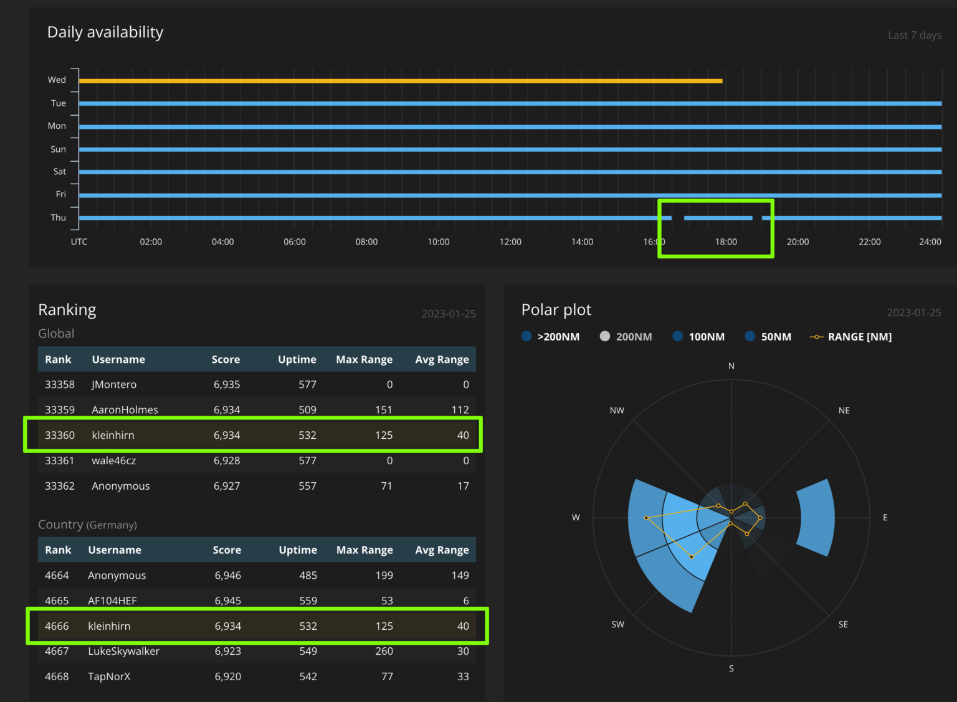Click Avg Range header in Global table

pos(442,359)
